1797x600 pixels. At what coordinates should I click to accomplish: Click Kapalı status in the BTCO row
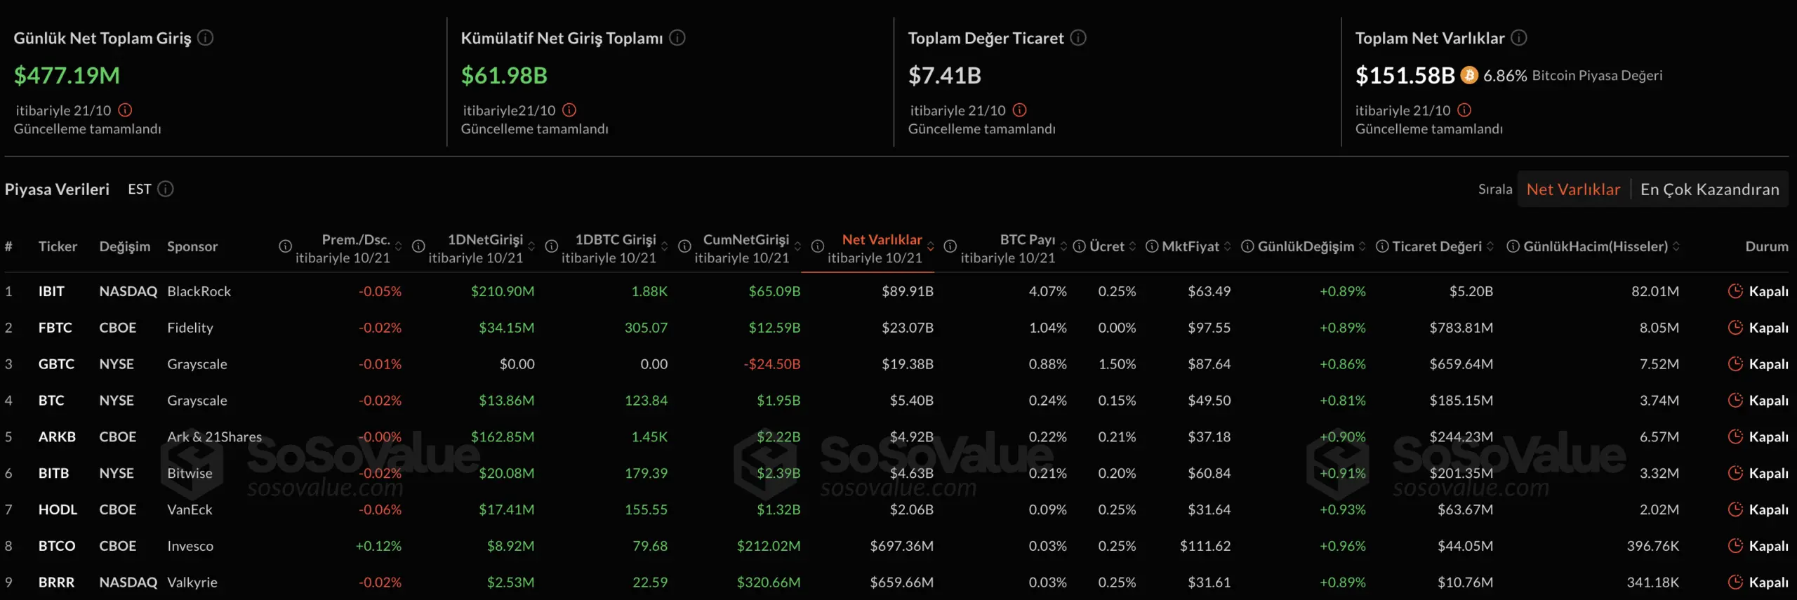point(1768,546)
